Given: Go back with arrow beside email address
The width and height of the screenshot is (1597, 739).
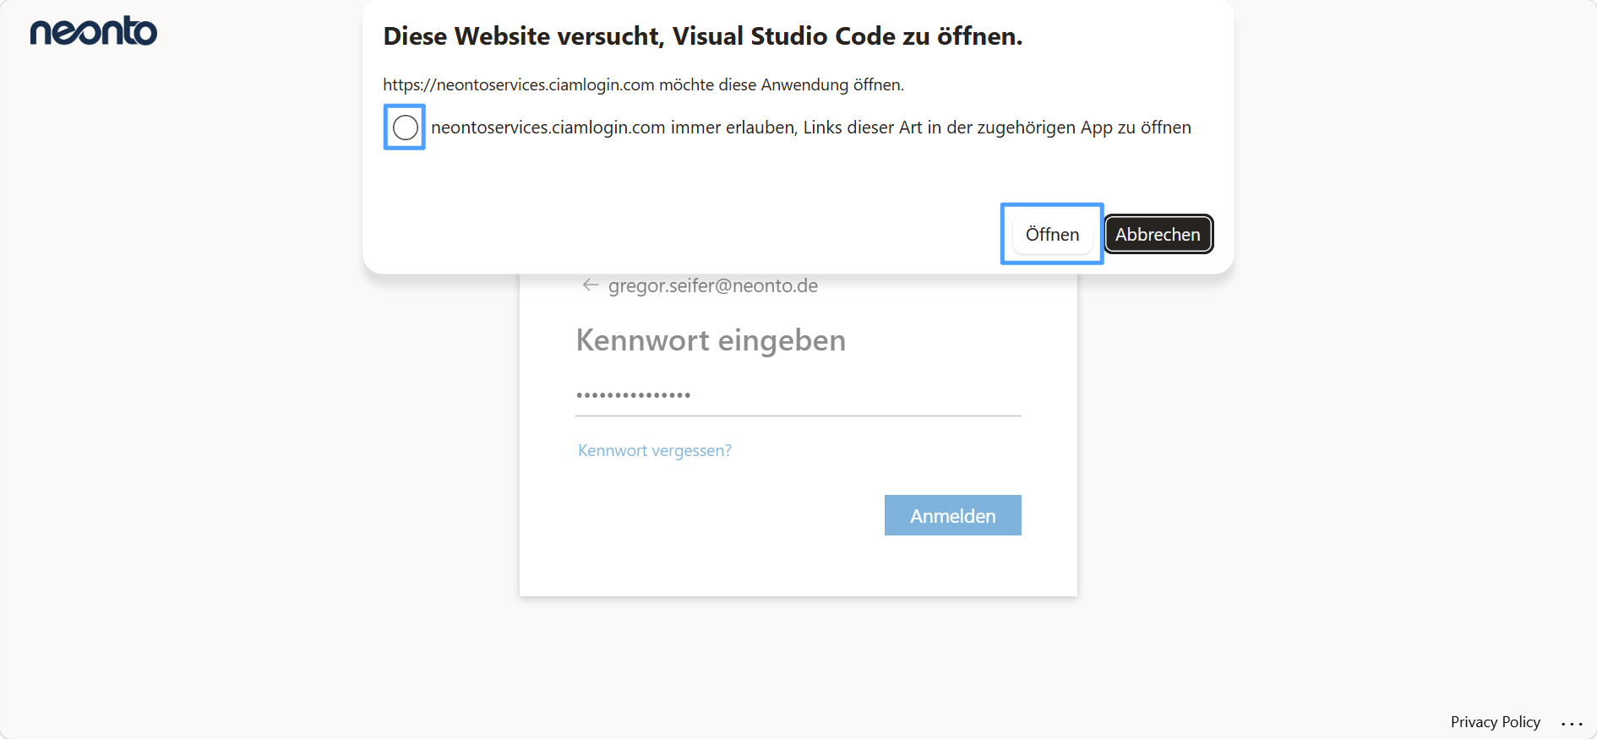Looking at the screenshot, I should [591, 285].
